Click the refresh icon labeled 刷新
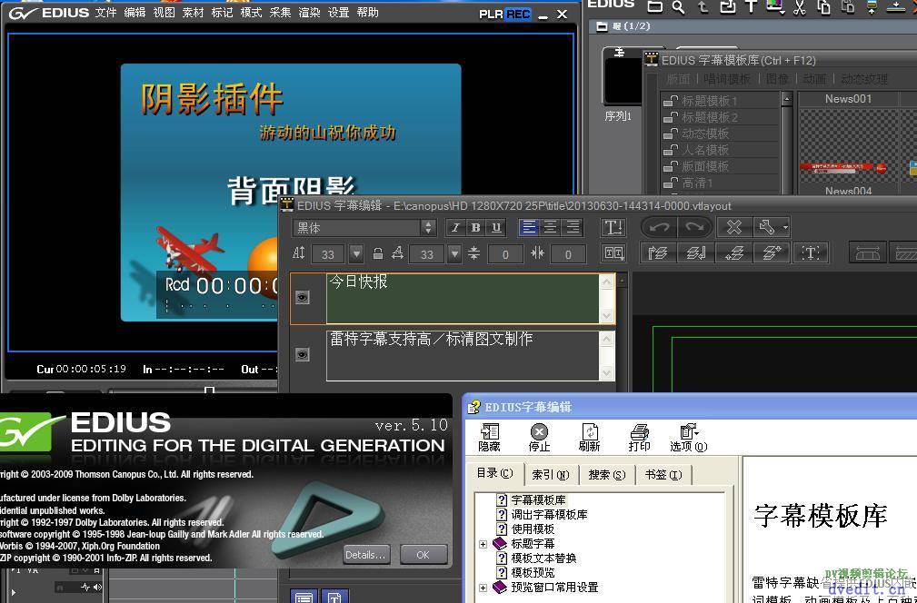The width and height of the screenshot is (917, 603). (589, 437)
